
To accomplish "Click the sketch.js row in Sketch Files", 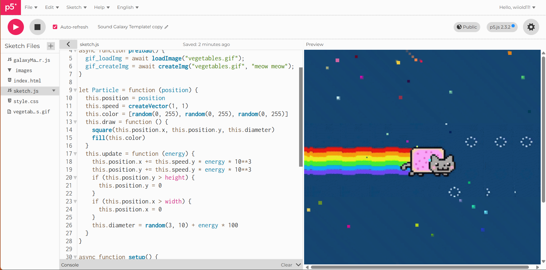I will 30,91.
